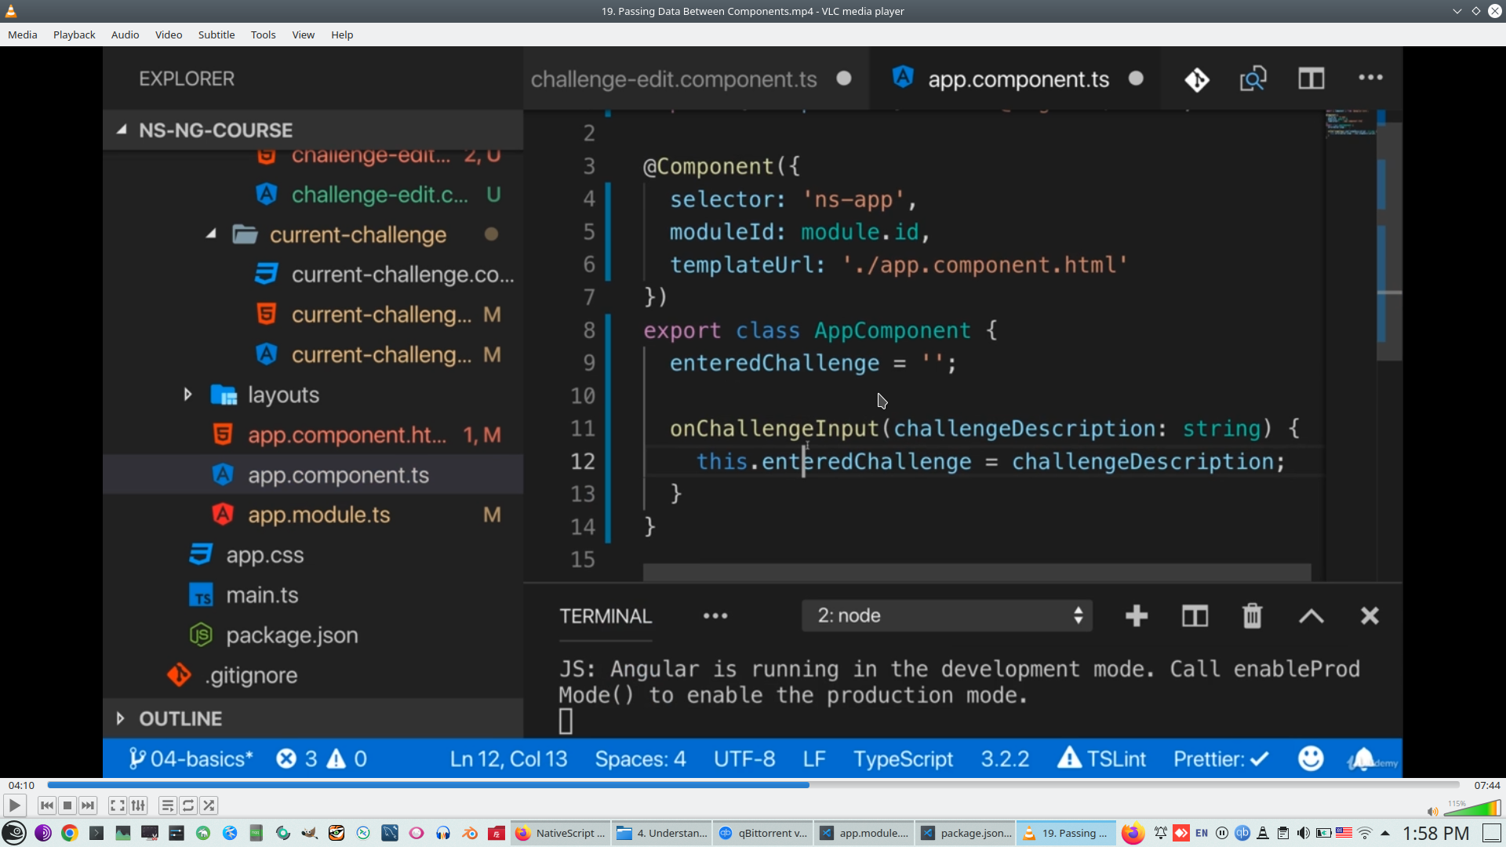Toggle random shuffle playback
The image size is (1506, 847).
coord(209,805)
